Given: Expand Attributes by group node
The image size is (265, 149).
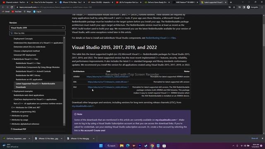Looking at the screenshot, I should (x=10, y=116).
